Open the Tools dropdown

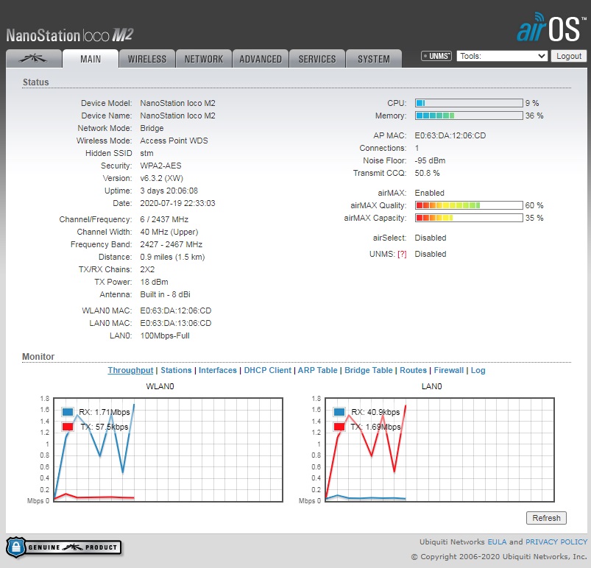click(x=502, y=56)
